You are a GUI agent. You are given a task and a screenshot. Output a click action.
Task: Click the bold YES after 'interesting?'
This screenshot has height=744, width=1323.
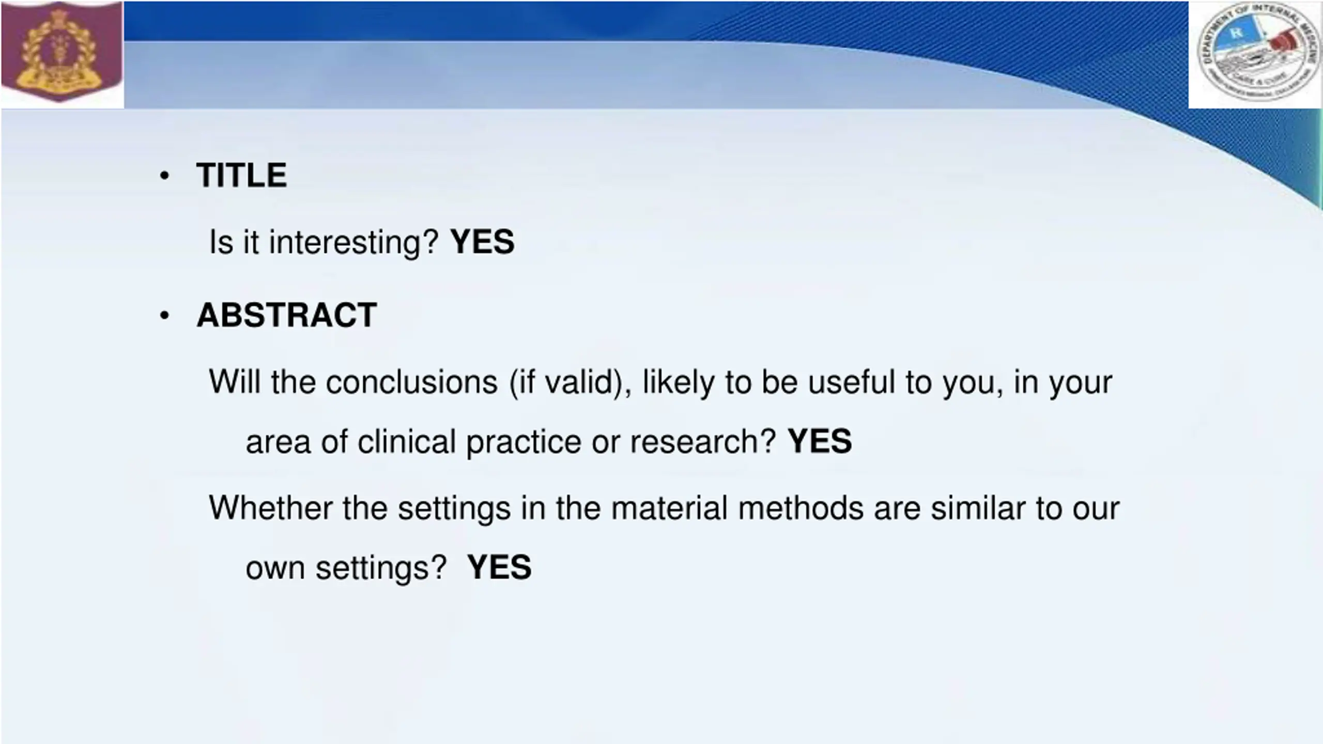tap(483, 242)
